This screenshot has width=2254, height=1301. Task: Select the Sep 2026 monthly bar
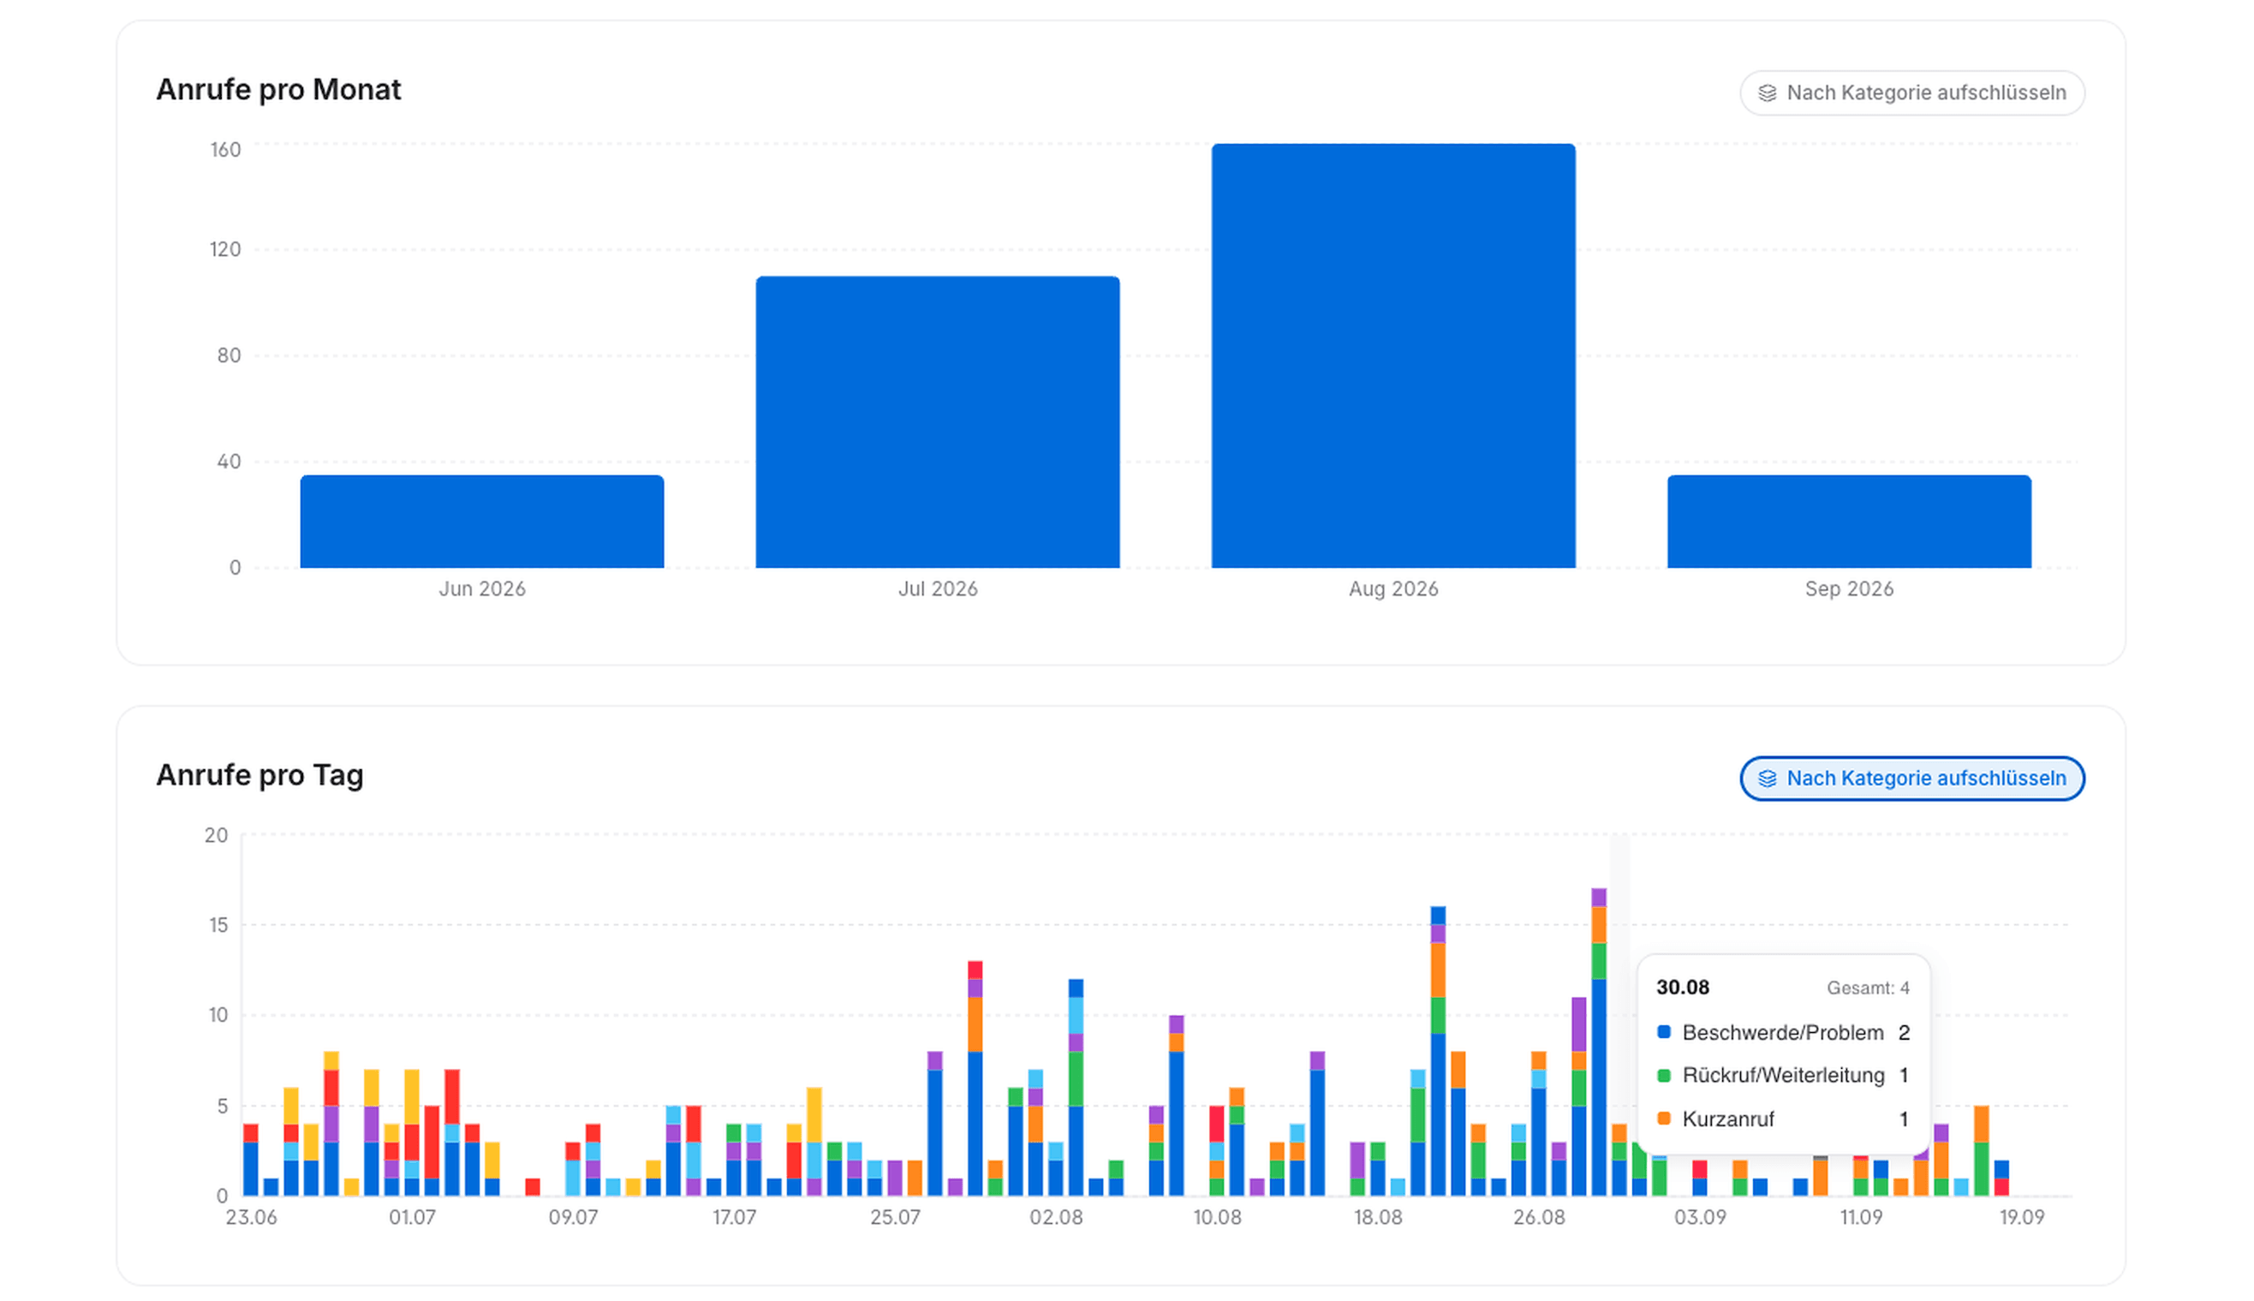click(1848, 521)
